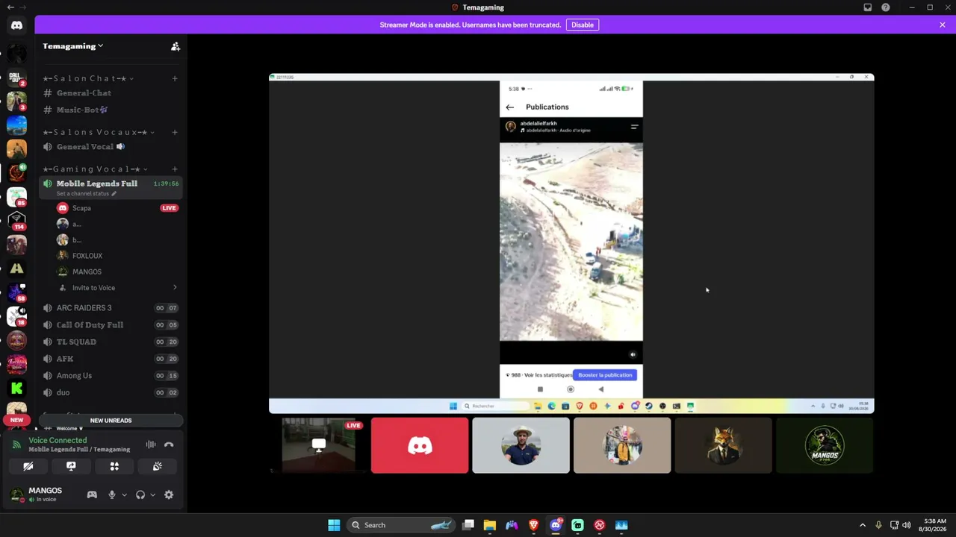
Task: Toggle noise suppression waveform icon
Action: tap(151, 445)
